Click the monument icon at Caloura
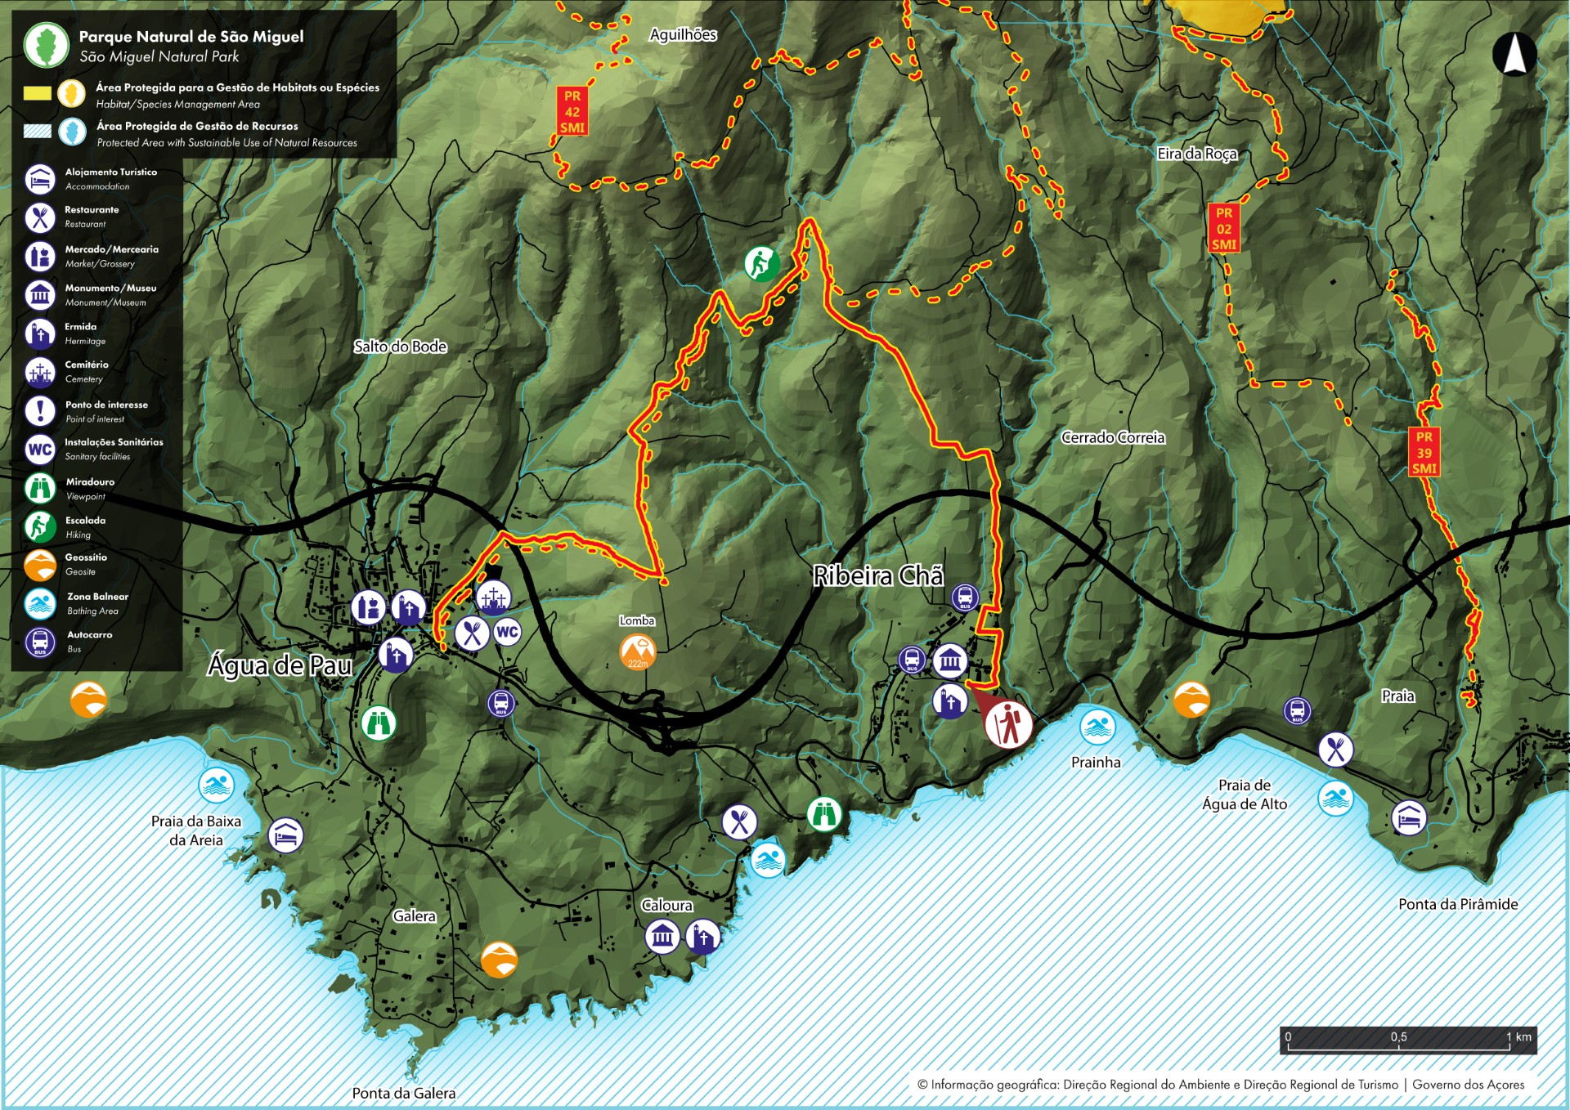The image size is (1570, 1110). click(x=662, y=934)
